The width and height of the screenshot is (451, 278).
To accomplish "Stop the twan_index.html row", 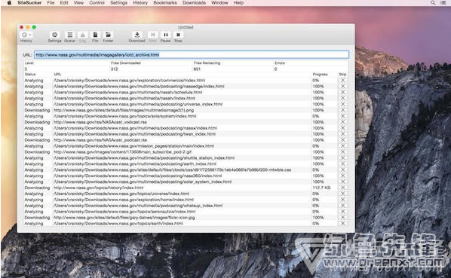I will [x=342, y=134].
